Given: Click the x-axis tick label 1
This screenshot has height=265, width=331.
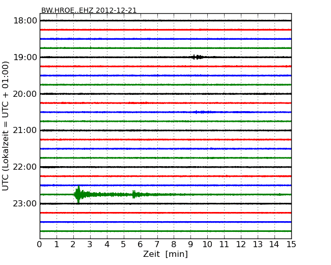Looking at the screenshot, I should coord(57,245).
